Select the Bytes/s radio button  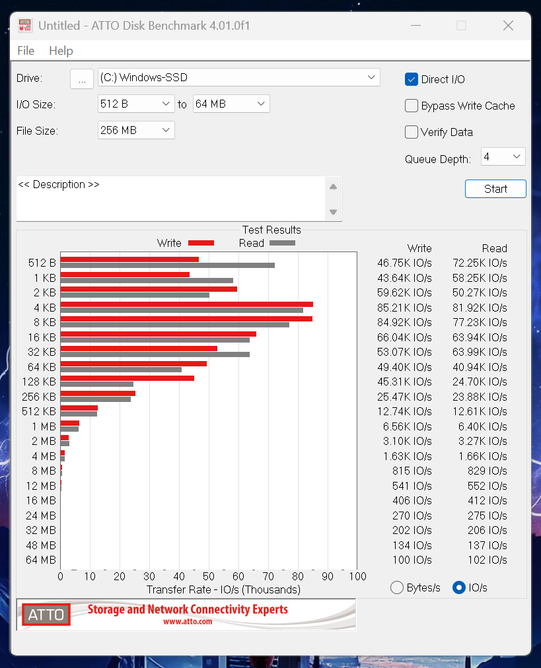point(397,587)
